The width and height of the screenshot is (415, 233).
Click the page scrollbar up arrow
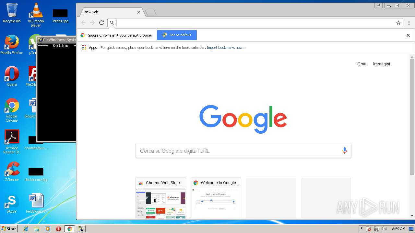click(x=412, y=57)
